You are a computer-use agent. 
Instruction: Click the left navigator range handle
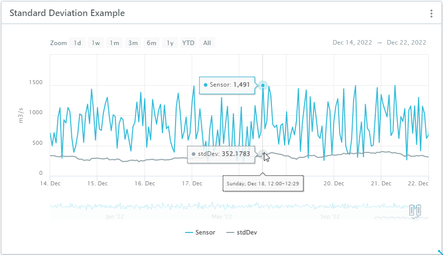(412, 210)
